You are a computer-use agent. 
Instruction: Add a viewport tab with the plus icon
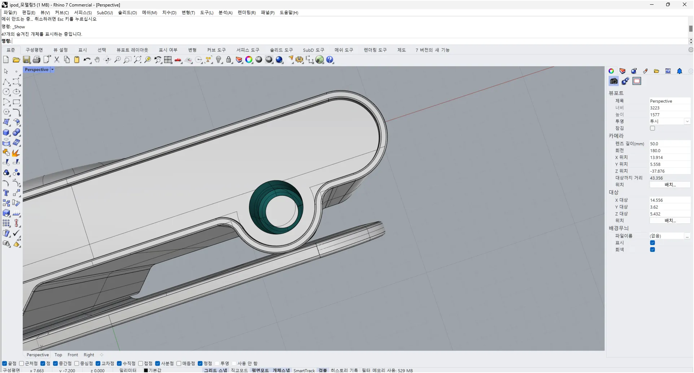tap(102, 355)
